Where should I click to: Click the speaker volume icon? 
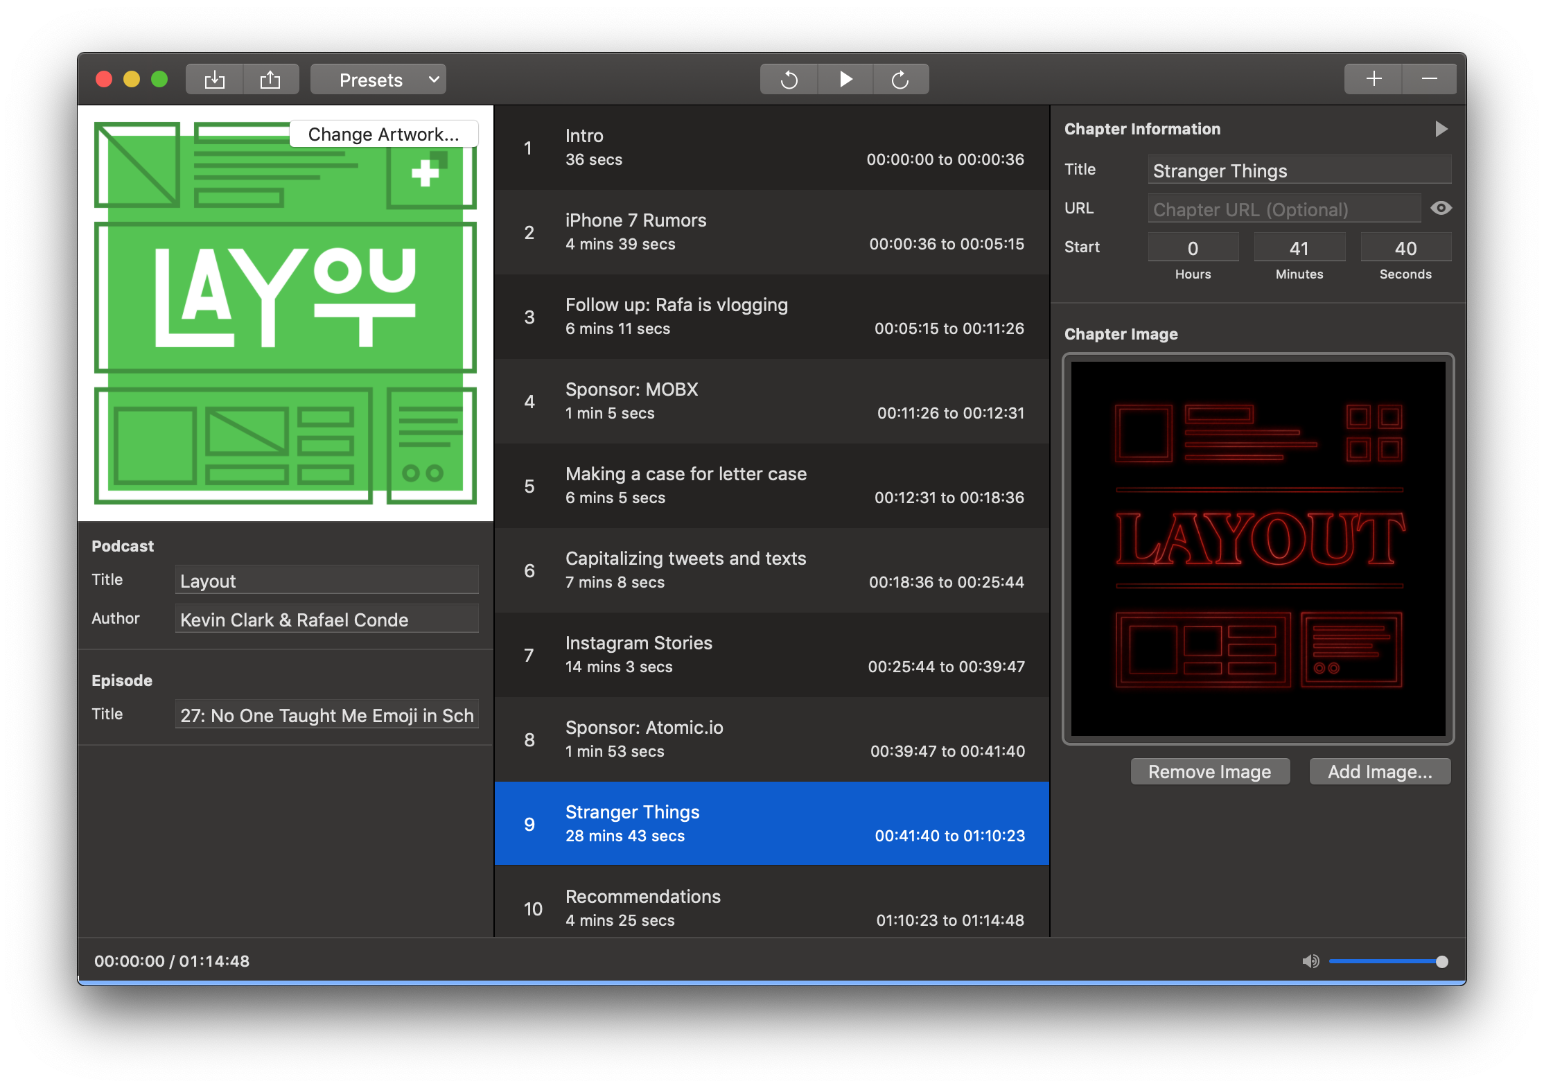coord(1310,961)
